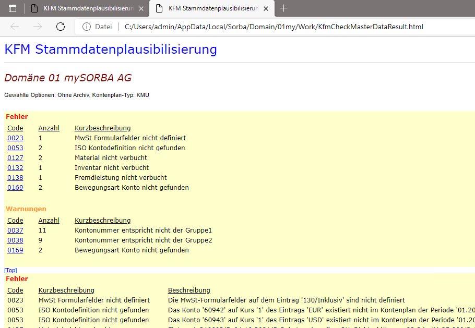Open error code 0053 link

15,148
